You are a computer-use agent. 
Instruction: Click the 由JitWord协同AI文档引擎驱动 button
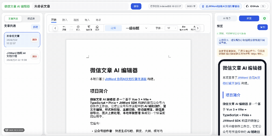tap(220, 7)
